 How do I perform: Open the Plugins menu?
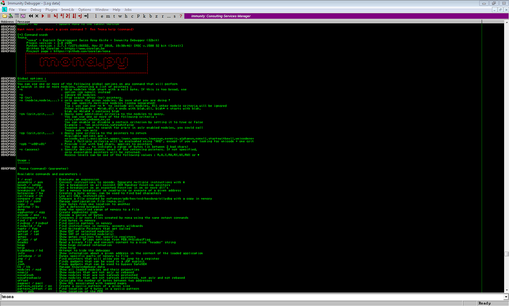click(x=51, y=9)
